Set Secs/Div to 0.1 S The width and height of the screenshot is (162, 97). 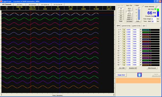(x=129, y=14)
